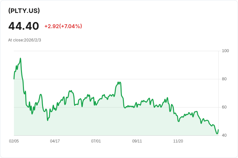Image resolution: width=238 pixels, height=158 pixels.
Task: Select the 40 y-axis label
Action: click(224, 135)
